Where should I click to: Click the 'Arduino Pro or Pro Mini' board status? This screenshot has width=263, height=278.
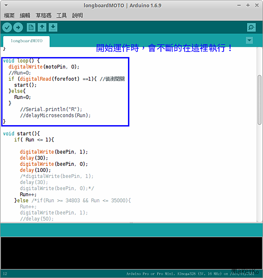(x=190, y=274)
